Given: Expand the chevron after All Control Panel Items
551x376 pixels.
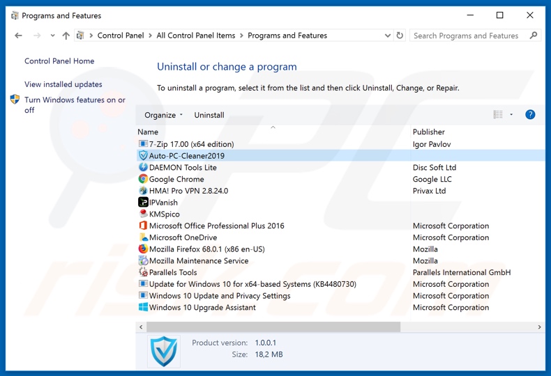Looking at the screenshot, I should pyautogui.click(x=241, y=36).
